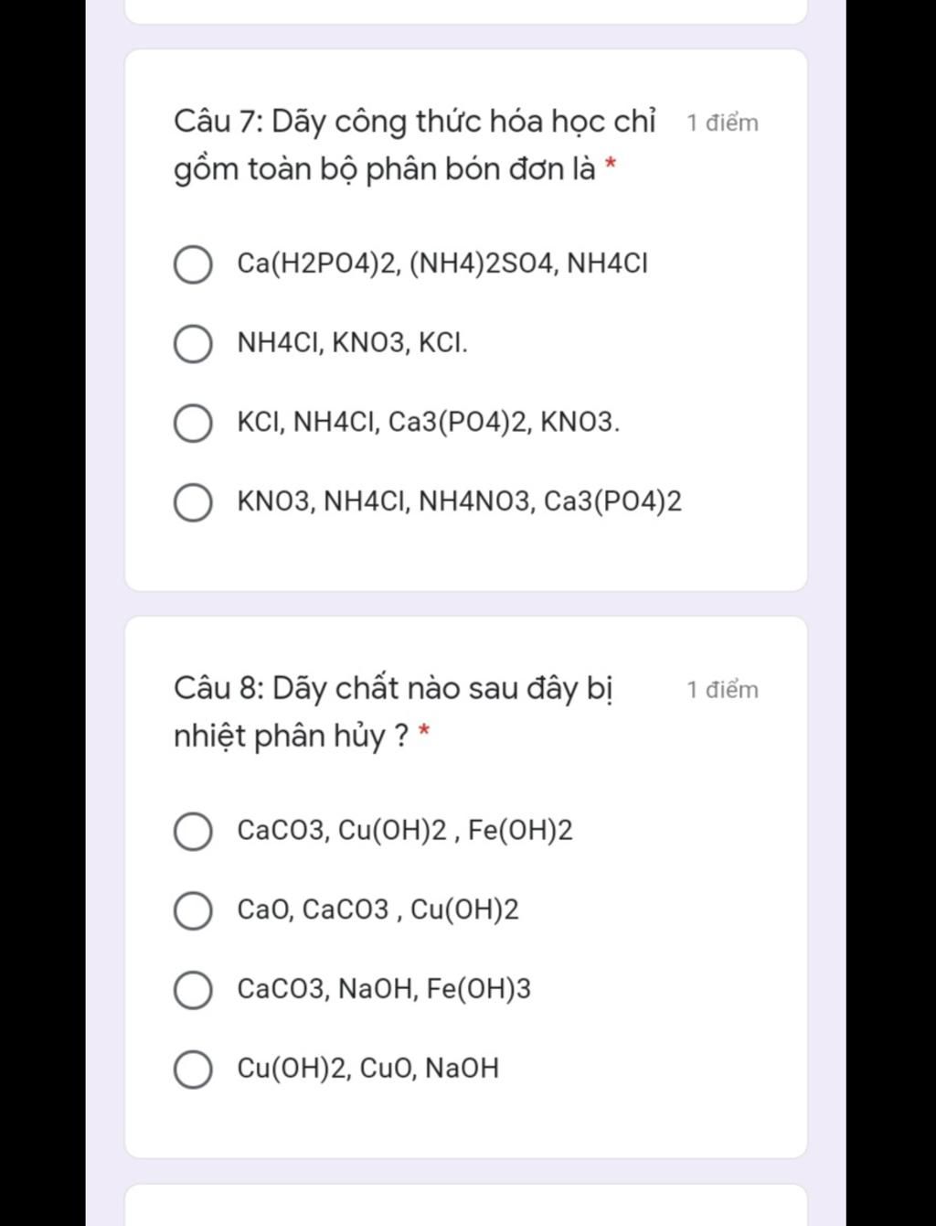This screenshot has width=936, height=1226.
Task: Choose radio circle beside NH4Cl, KNO3, KCl.
Action: click(193, 344)
